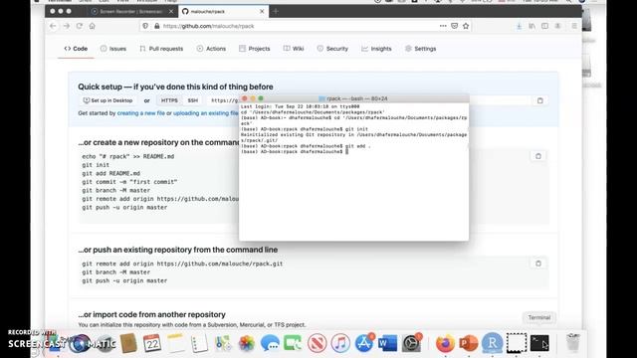Switch to Firefox in the Dock

[x=445, y=343]
